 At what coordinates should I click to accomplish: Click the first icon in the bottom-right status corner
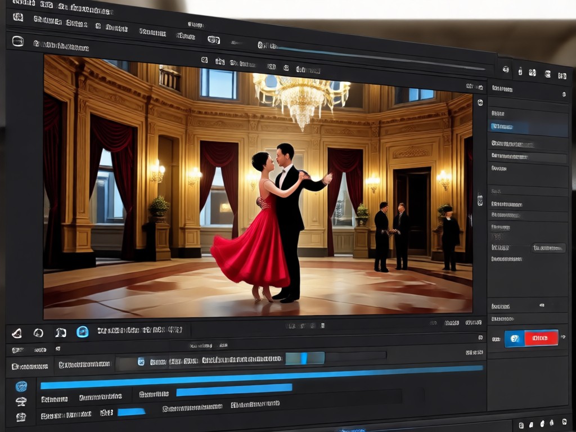(521, 425)
